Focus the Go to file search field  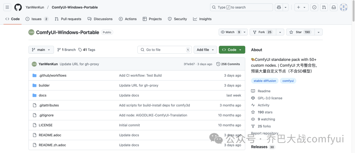pos(165,50)
